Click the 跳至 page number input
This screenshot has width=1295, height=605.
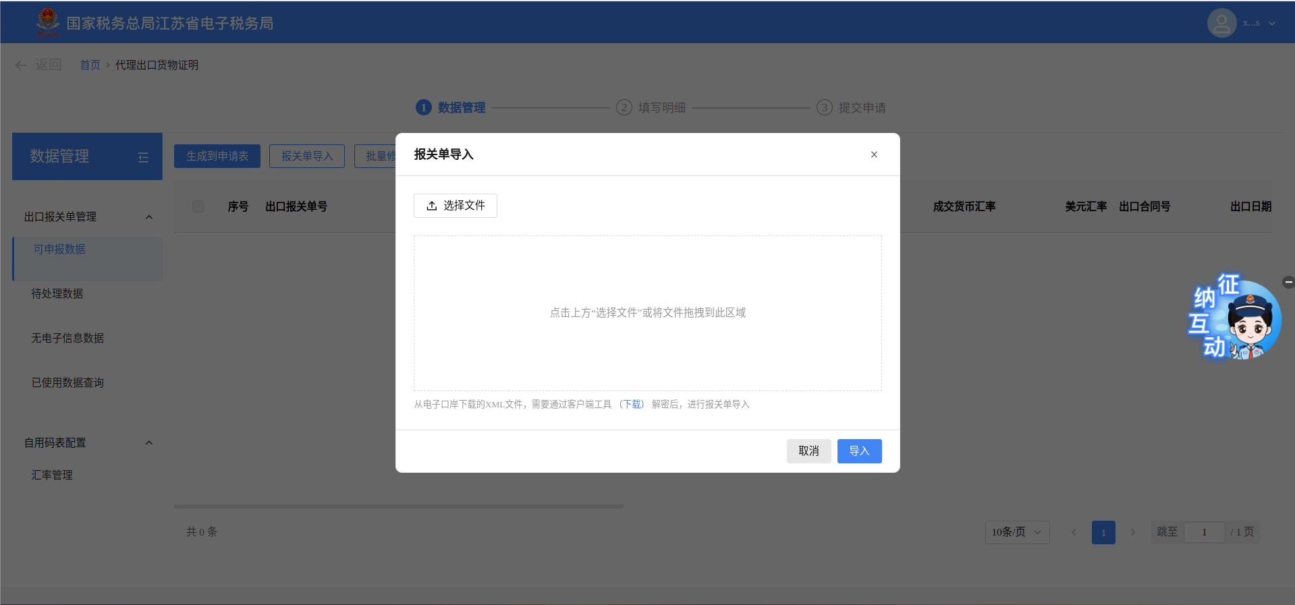(x=1204, y=532)
